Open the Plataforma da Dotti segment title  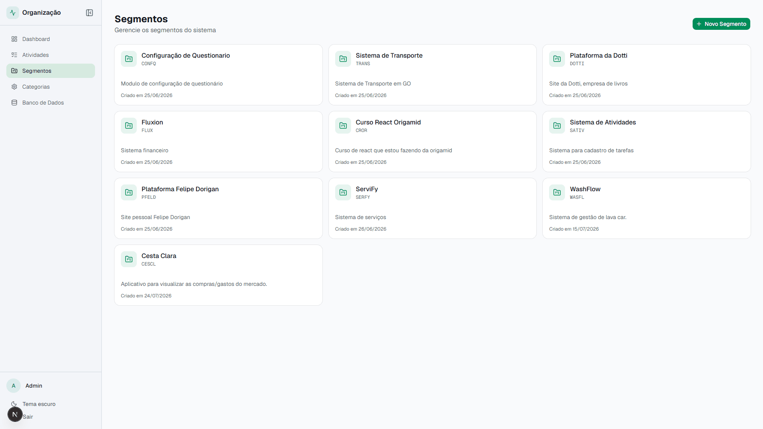[x=598, y=55]
